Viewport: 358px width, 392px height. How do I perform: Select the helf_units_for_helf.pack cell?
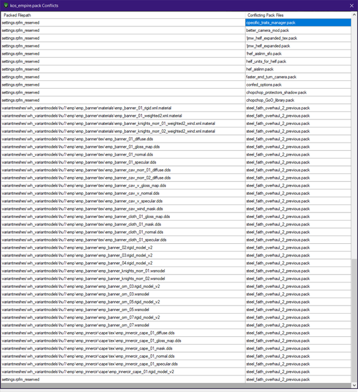[298, 61]
